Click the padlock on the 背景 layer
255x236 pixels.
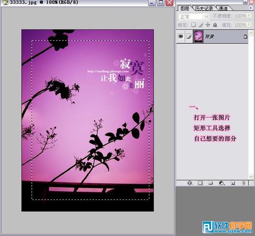pos(245,37)
